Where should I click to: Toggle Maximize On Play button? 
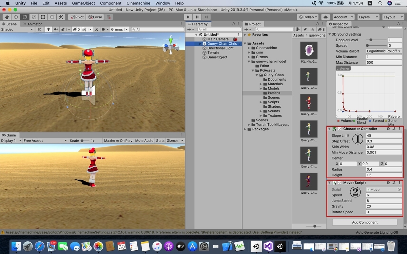(x=118, y=141)
